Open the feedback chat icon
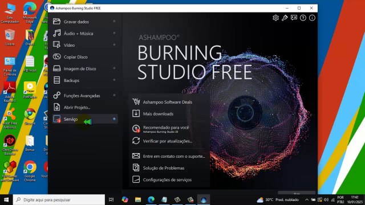Screen dimensions: 365x205 294,18
